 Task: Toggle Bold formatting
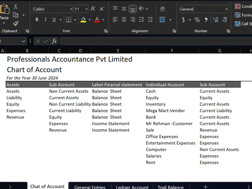pyautogui.click(x=37, y=19)
